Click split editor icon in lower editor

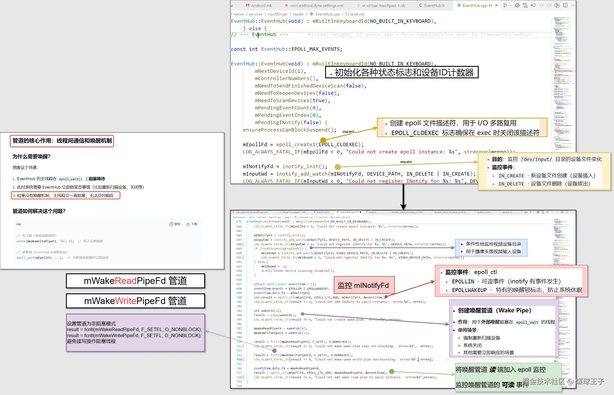click(567, 212)
